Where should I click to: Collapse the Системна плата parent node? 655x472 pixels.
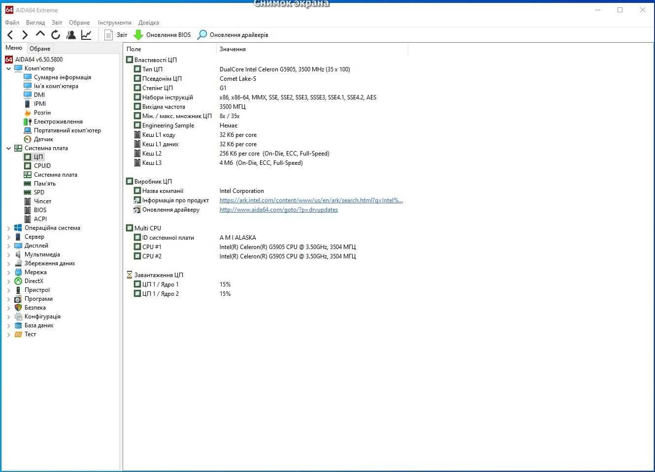click(8, 148)
